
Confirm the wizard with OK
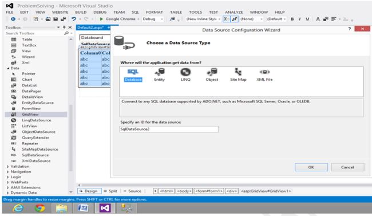click(311, 167)
